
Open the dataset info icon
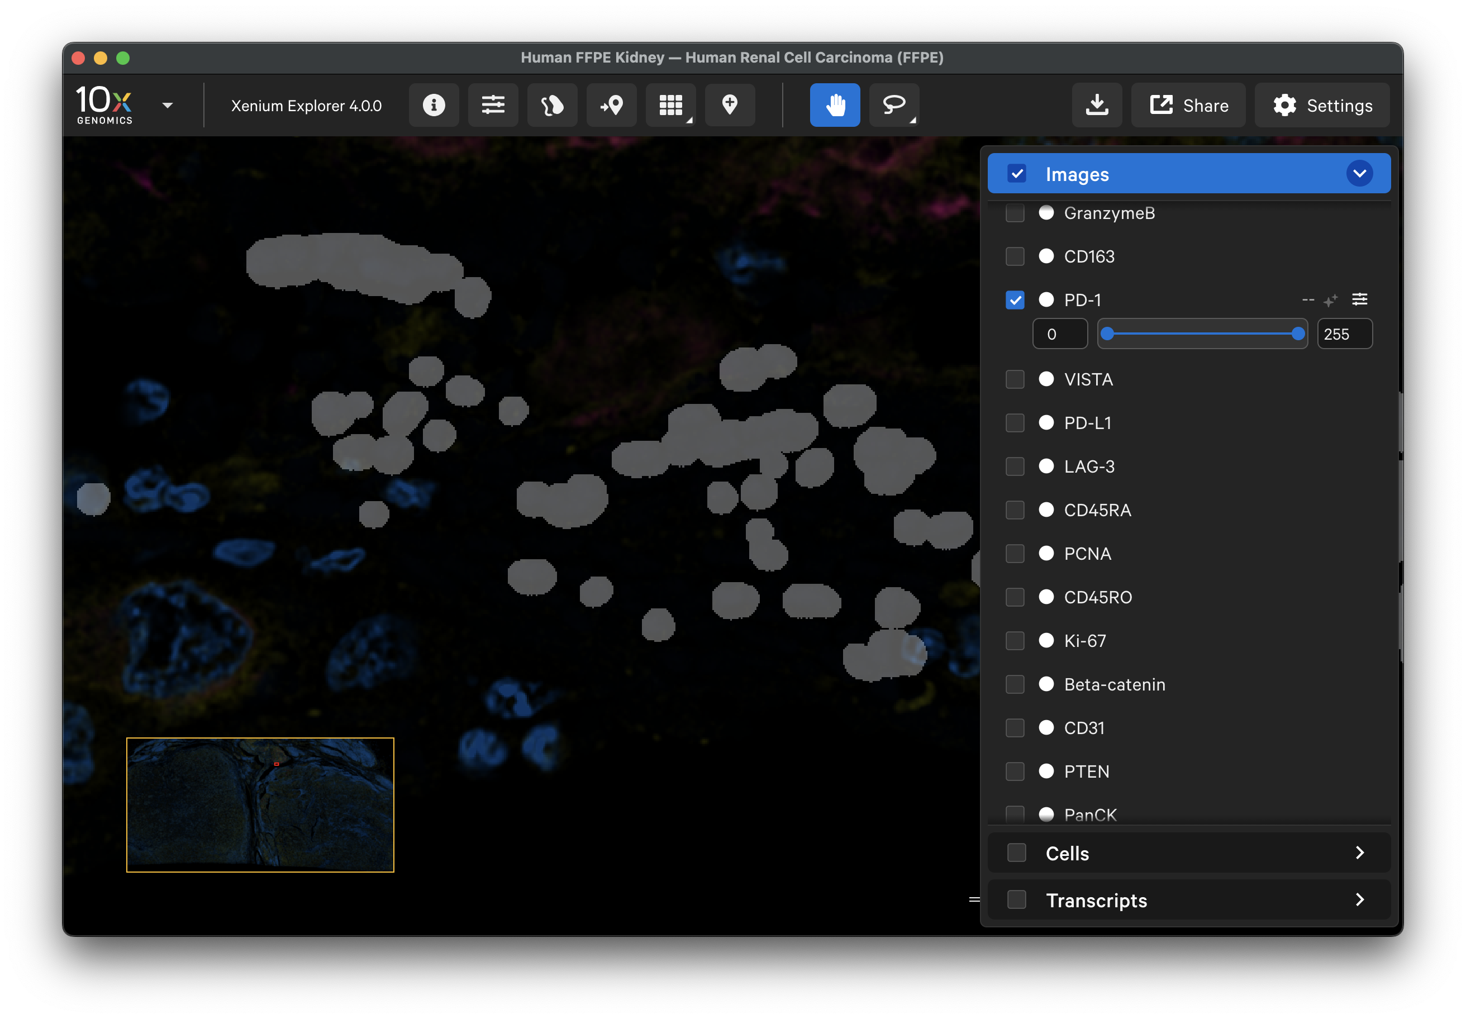pyautogui.click(x=434, y=104)
